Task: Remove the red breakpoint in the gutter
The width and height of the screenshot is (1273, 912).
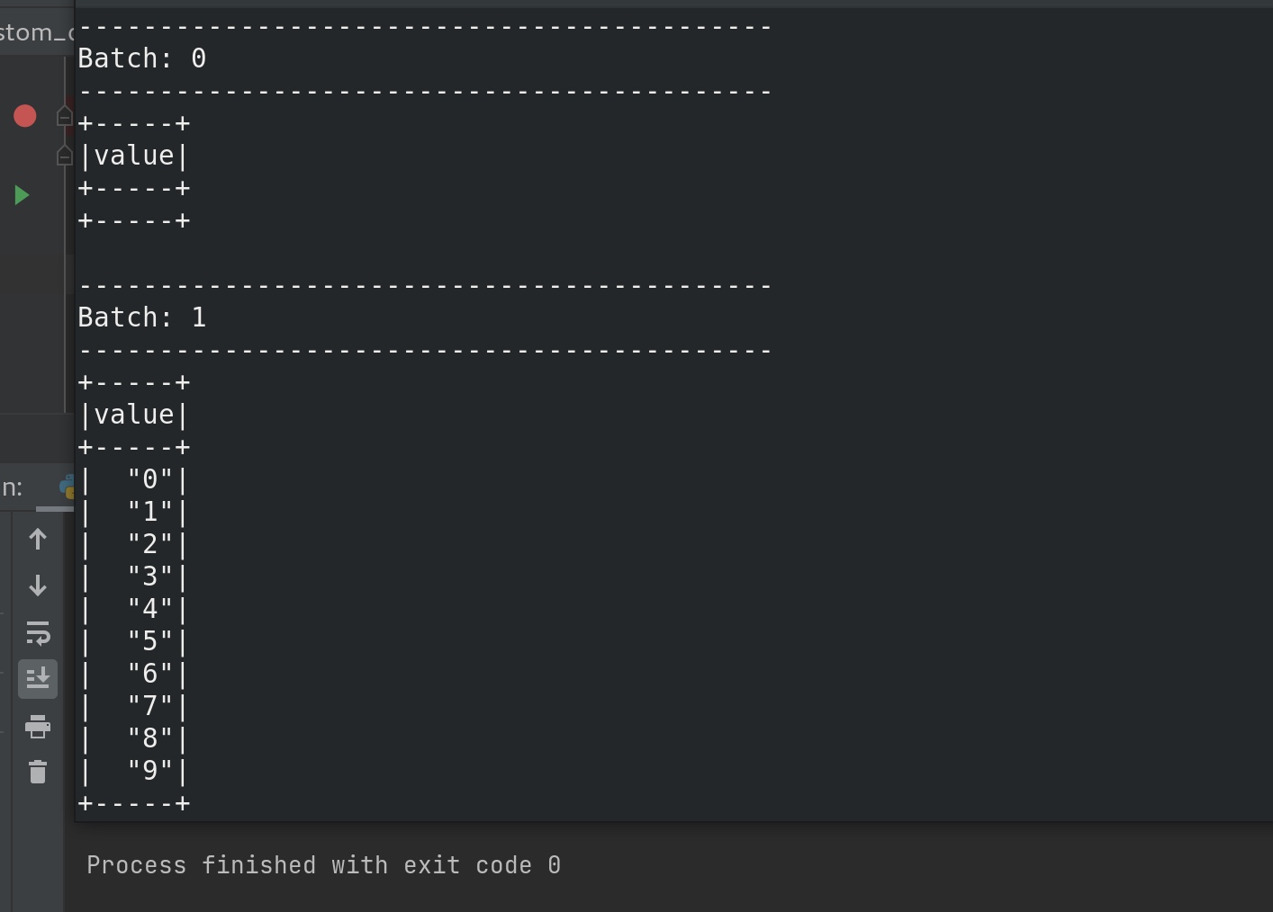Action: pyautogui.click(x=24, y=116)
